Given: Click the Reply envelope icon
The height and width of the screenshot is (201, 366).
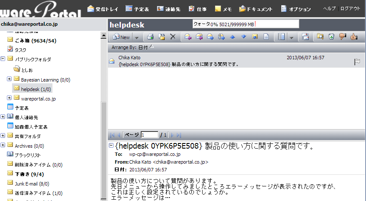Looking at the screenshot, I should [188, 37].
